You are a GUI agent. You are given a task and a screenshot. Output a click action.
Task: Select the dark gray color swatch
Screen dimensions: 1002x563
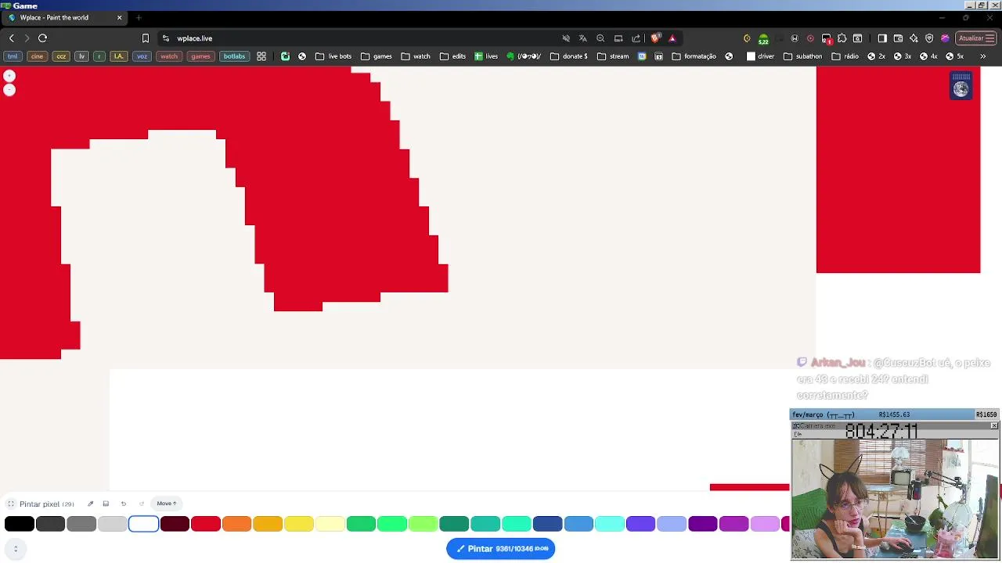tap(50, 524)
